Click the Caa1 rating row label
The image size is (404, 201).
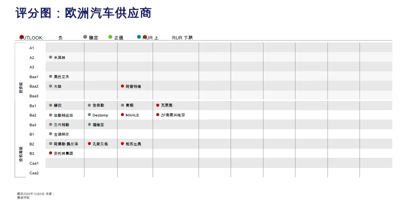tap(34, 163)
